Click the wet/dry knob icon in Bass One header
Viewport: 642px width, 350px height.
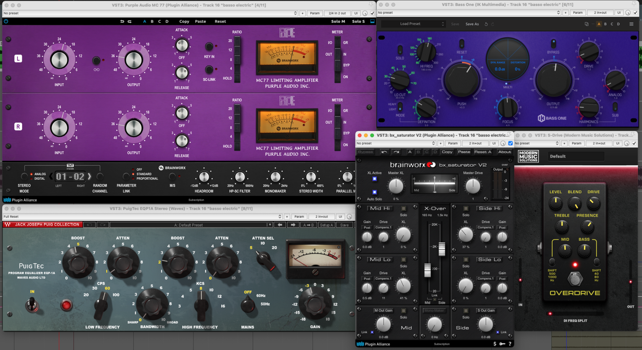click(628, 13)
